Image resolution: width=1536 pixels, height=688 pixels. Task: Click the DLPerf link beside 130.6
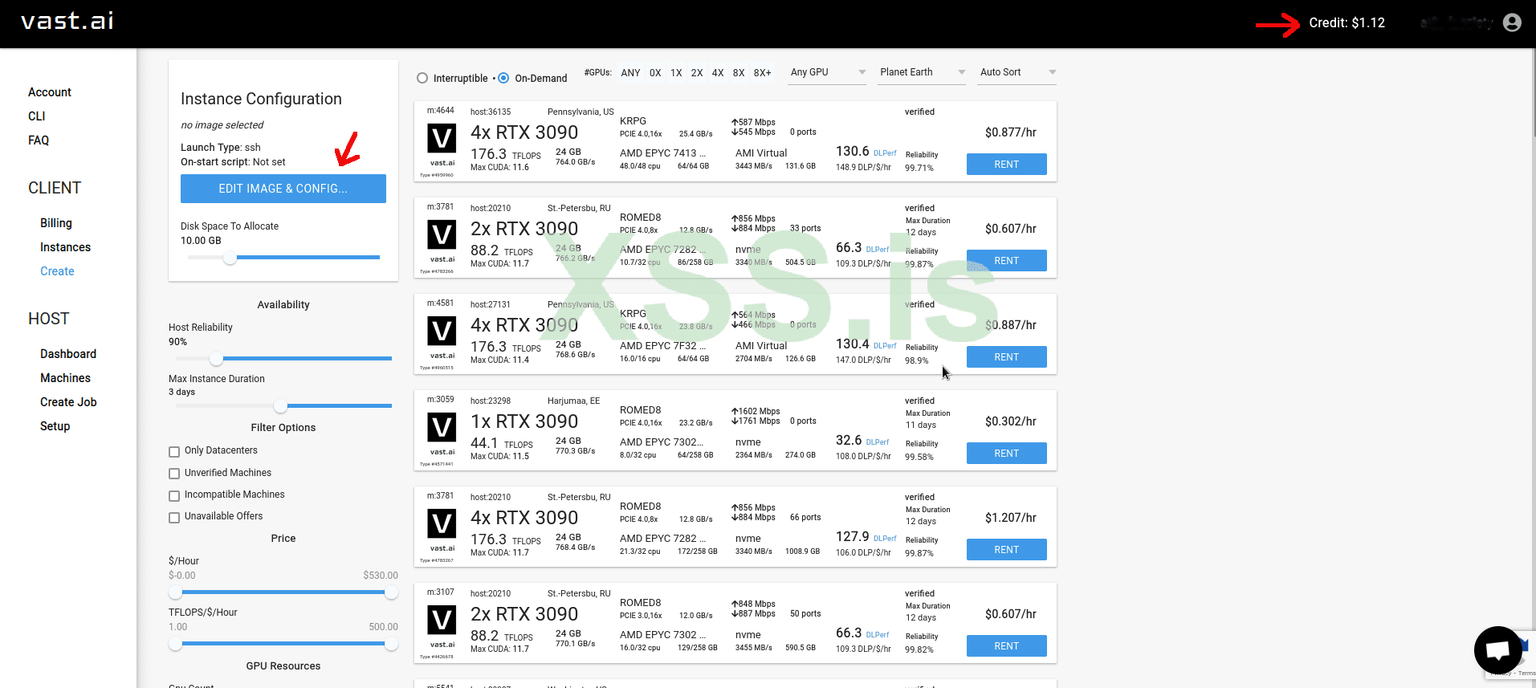(x=885, y=153)
